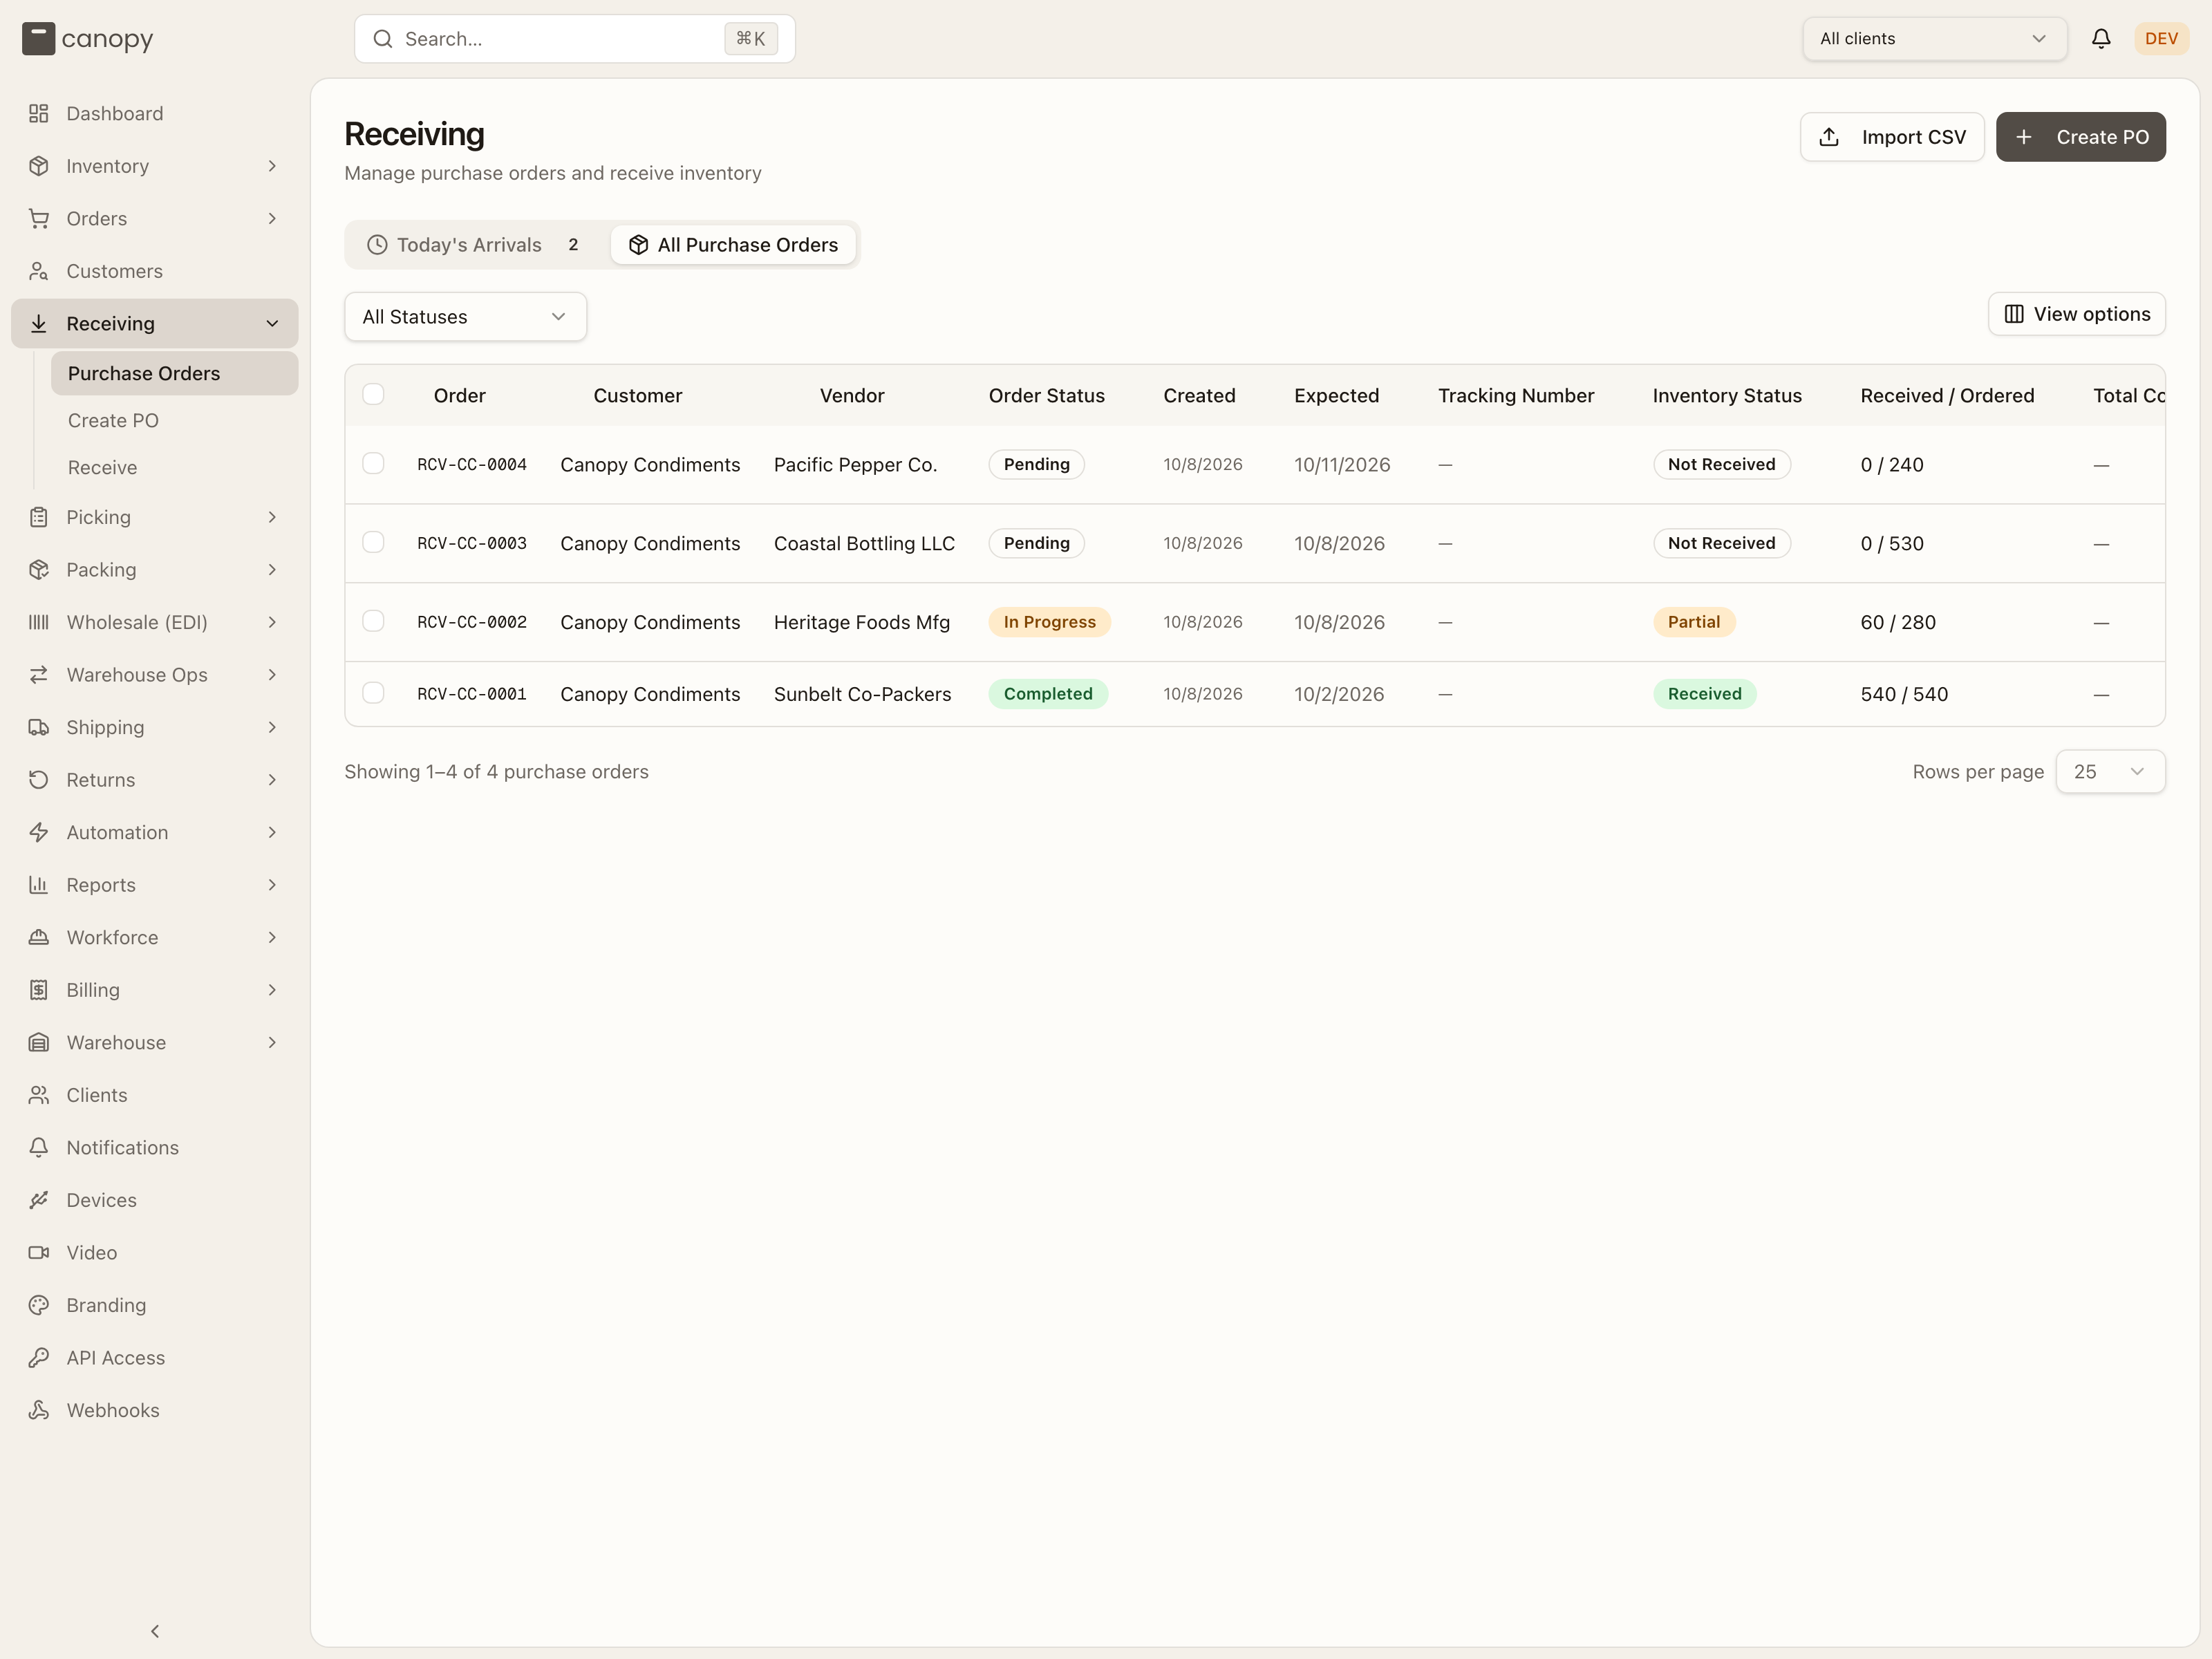Click the Reports bar chart icon
Screen dimensions: 2212x1659
(x=39, y=885)
